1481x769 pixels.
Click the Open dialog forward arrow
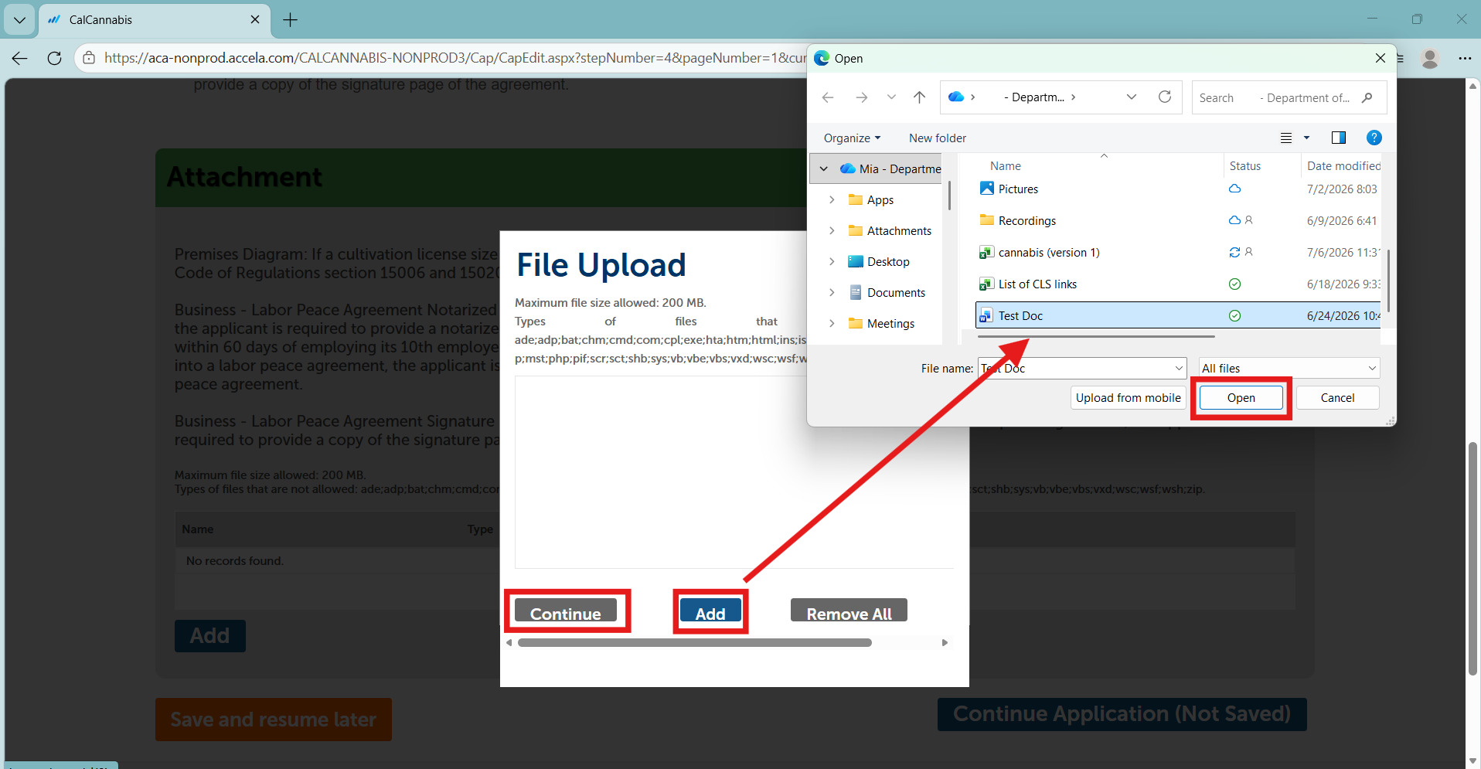click(861, 97)
